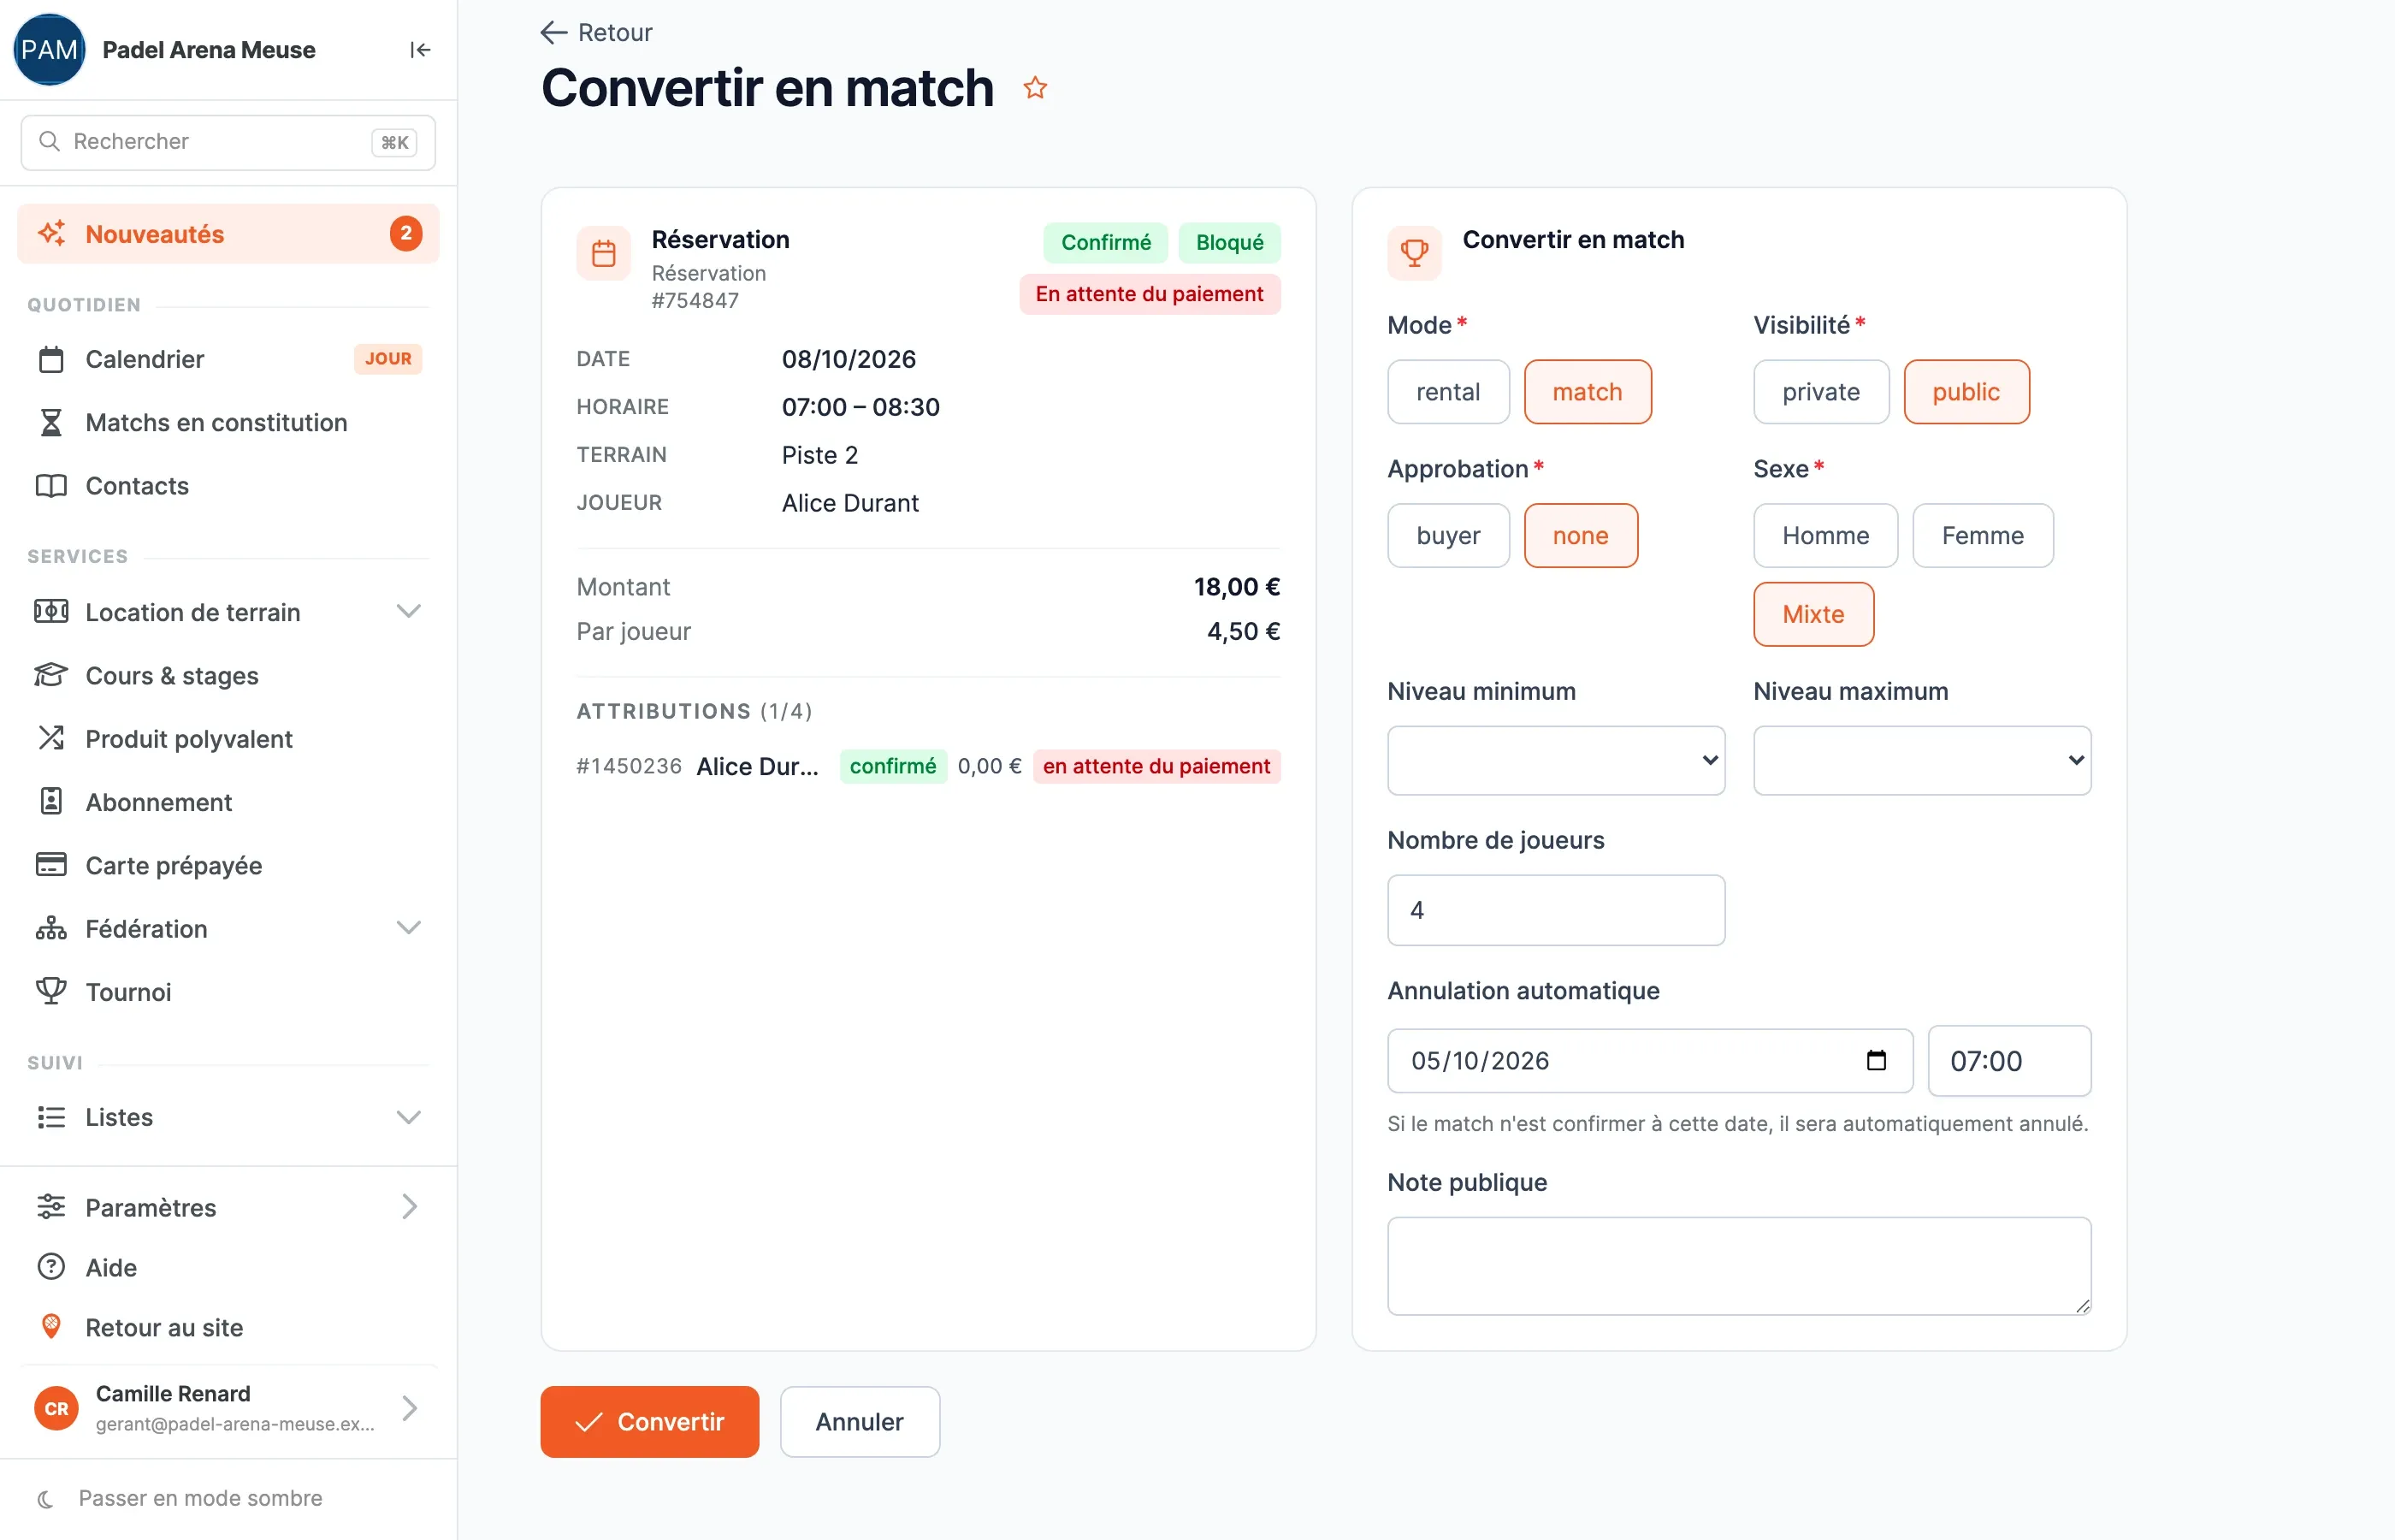The height and width of the screenshot is (1540, 2395).
Task: Click the help question mark icon
Action: pos(51,1267)
